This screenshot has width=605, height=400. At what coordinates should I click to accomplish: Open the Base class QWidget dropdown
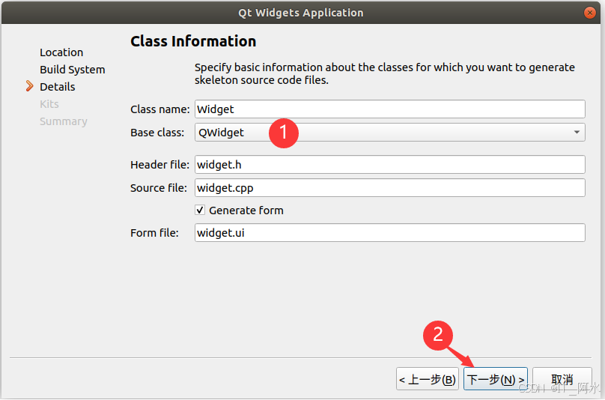click(389, 133)
